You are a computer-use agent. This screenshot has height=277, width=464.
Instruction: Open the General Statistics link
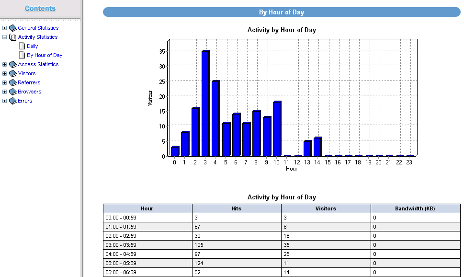click(x=38, y=28)
